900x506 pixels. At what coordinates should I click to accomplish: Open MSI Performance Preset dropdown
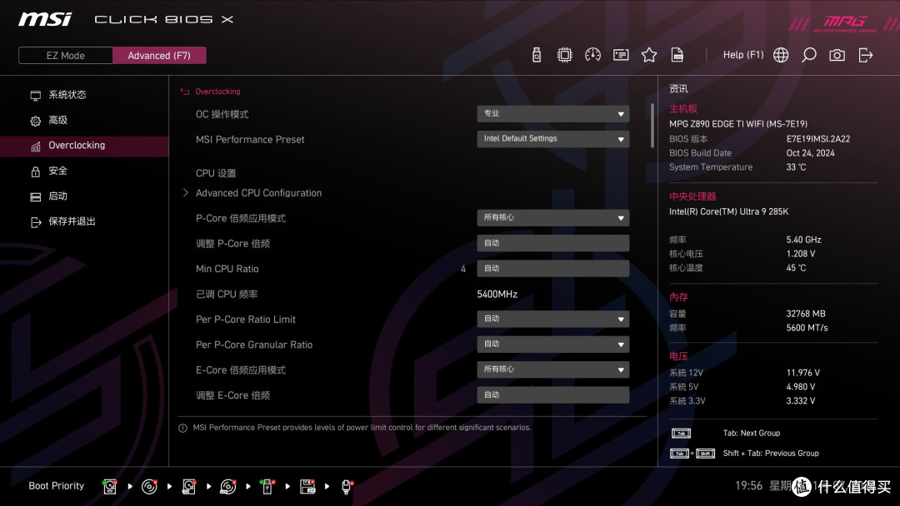point(552,139)
